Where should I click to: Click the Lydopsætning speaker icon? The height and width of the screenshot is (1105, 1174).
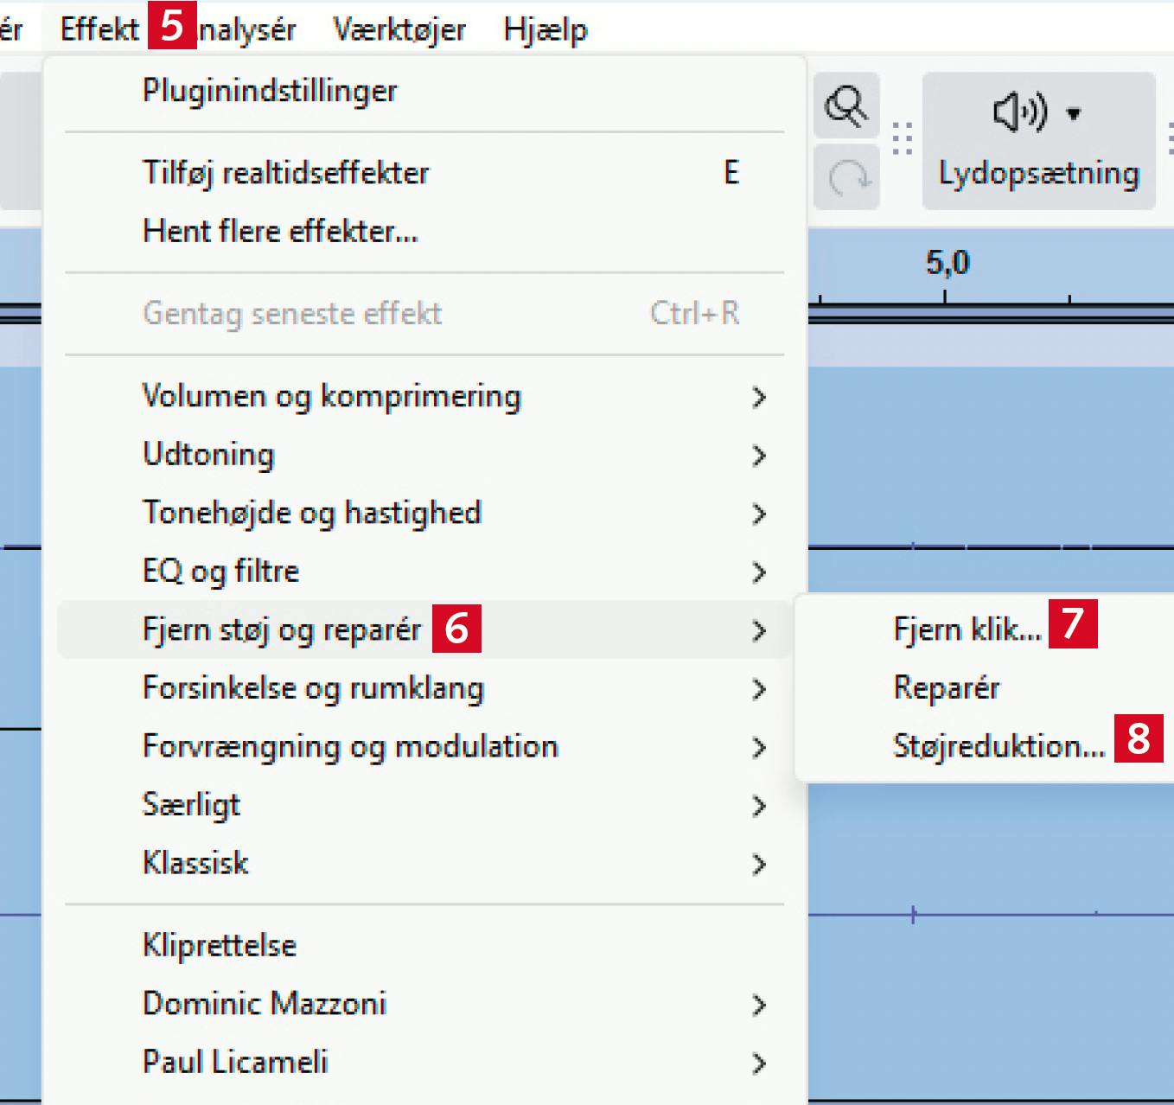[1020, 112]
